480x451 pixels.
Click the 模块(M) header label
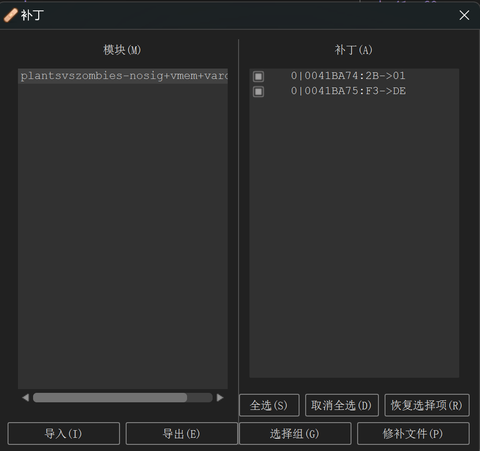(122, 50)
